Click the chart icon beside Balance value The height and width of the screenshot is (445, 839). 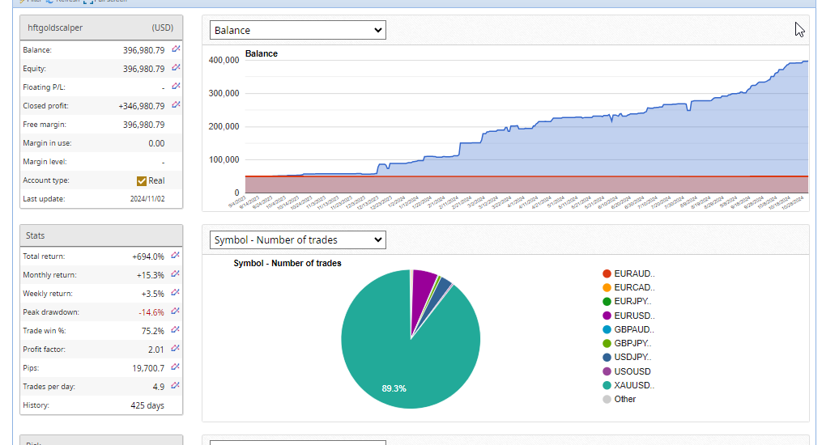176,50
